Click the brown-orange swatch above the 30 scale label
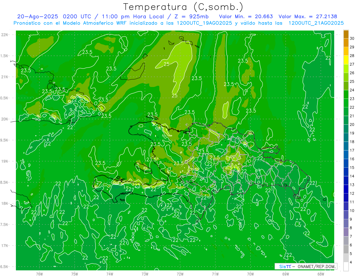Screen dimensions: 360x278 [x=346, y=34]
